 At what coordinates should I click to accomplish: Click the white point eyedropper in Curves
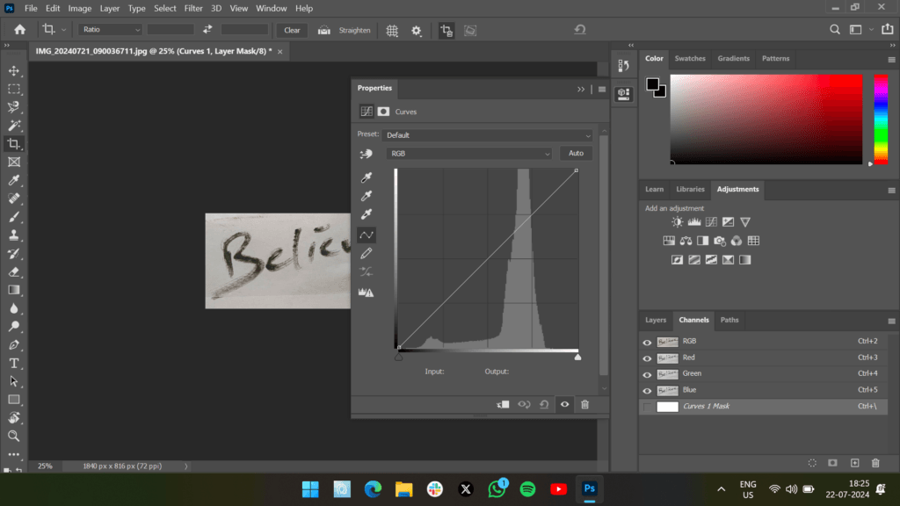coord(367,214)
